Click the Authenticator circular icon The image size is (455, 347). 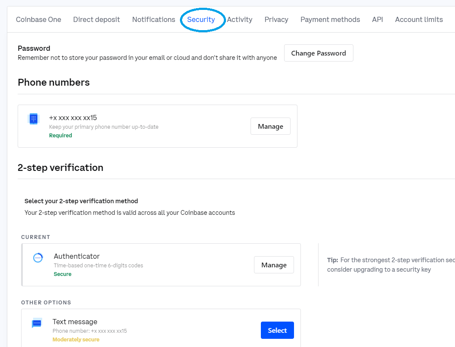38,257
